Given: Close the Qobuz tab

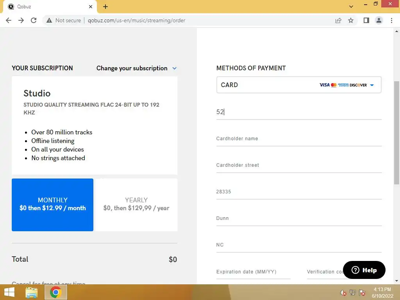Looking at the screenshot, I should coord(91,7).
